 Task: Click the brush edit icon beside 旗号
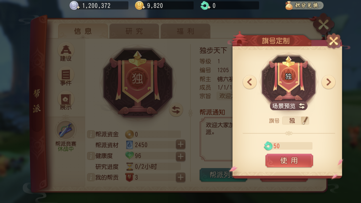(304, 120)
